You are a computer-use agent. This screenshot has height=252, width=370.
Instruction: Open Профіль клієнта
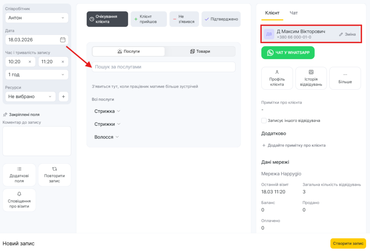click(x=277, y=78)
